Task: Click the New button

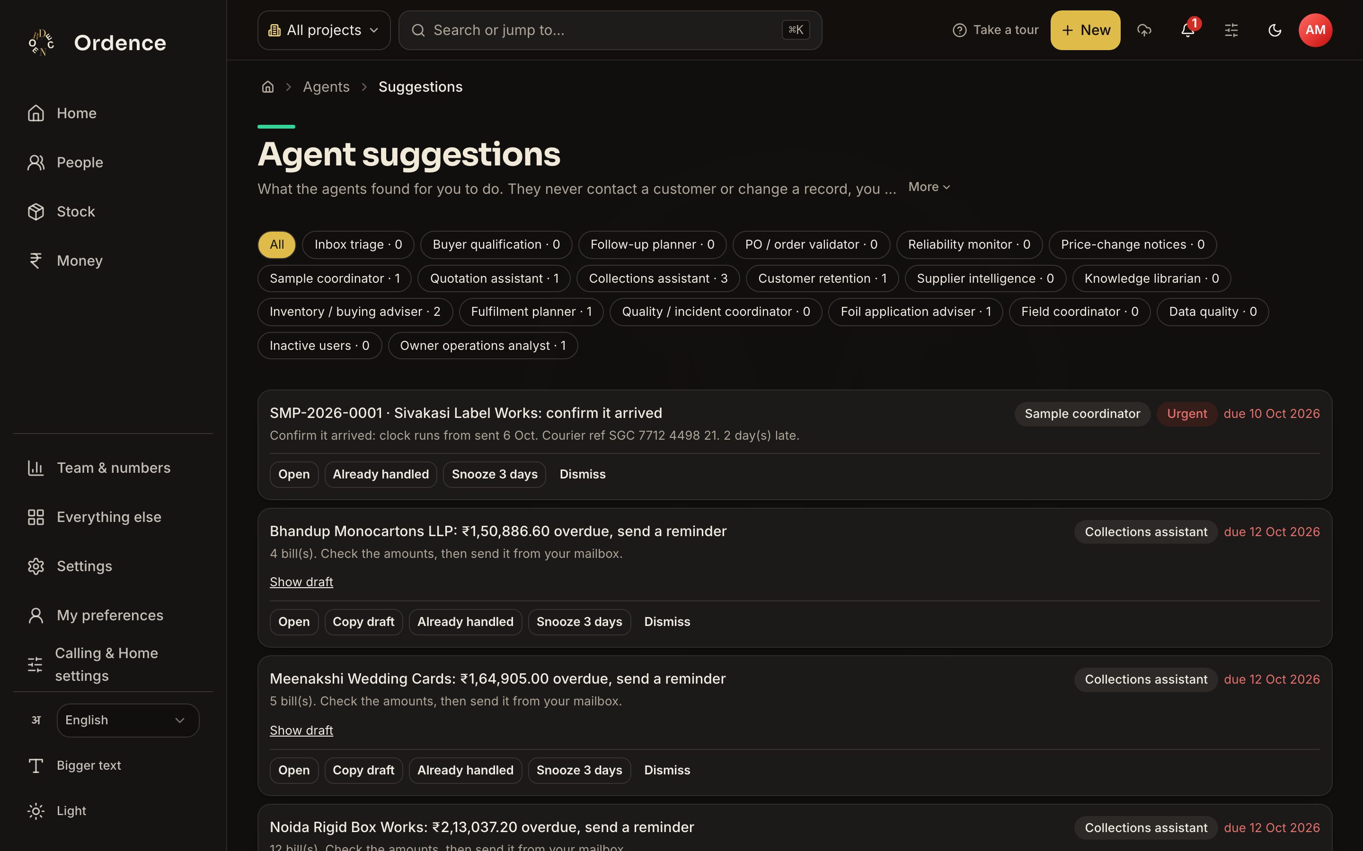Action: point(1085,30)
